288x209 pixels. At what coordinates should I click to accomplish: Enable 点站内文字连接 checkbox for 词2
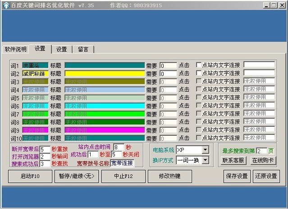tap(199, 73)
